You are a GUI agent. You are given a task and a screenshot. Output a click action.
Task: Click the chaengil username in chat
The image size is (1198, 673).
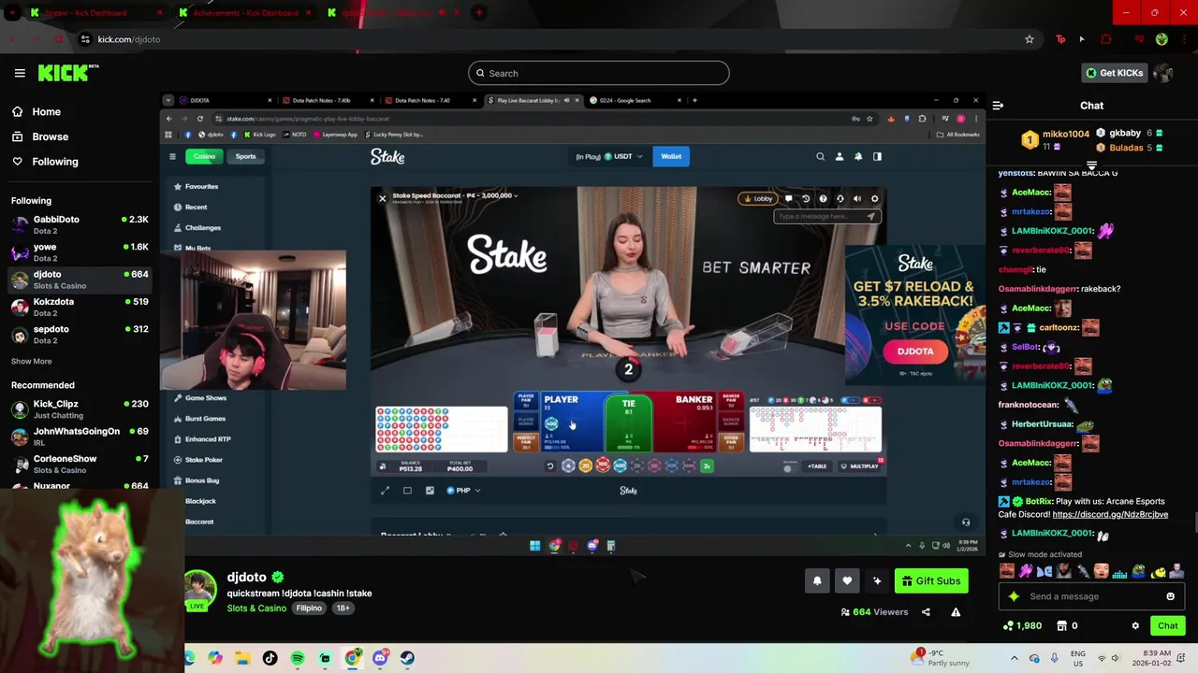[x=1015, y=269]
